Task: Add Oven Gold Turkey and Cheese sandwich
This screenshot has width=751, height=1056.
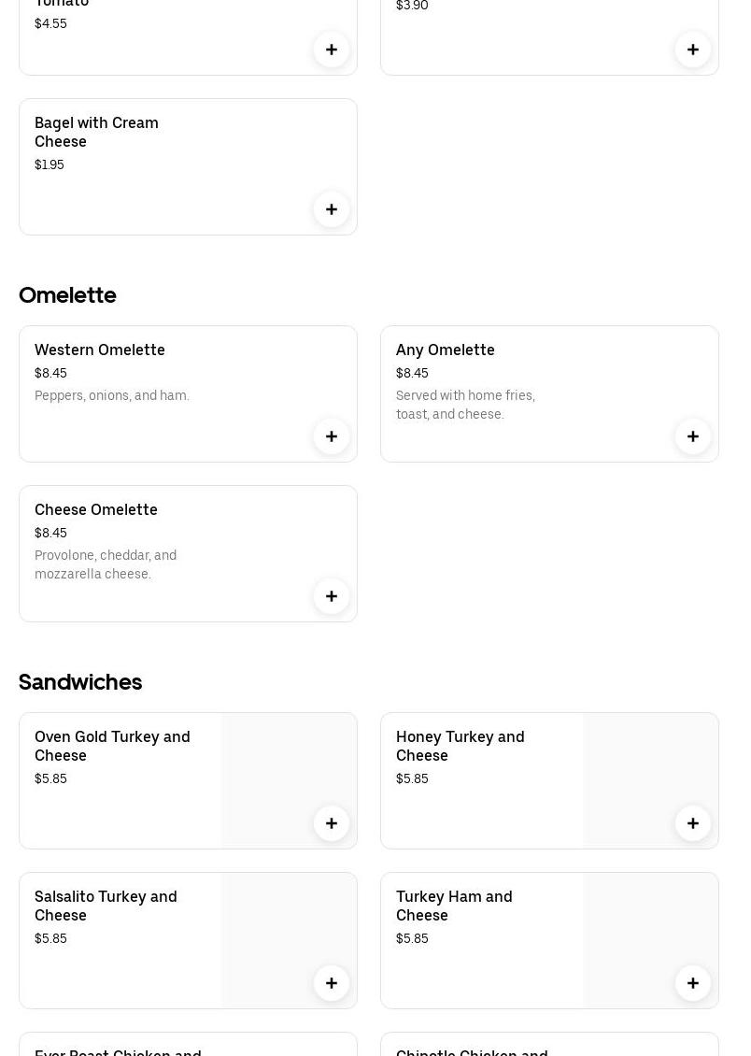Action: [x=332, y=823]
